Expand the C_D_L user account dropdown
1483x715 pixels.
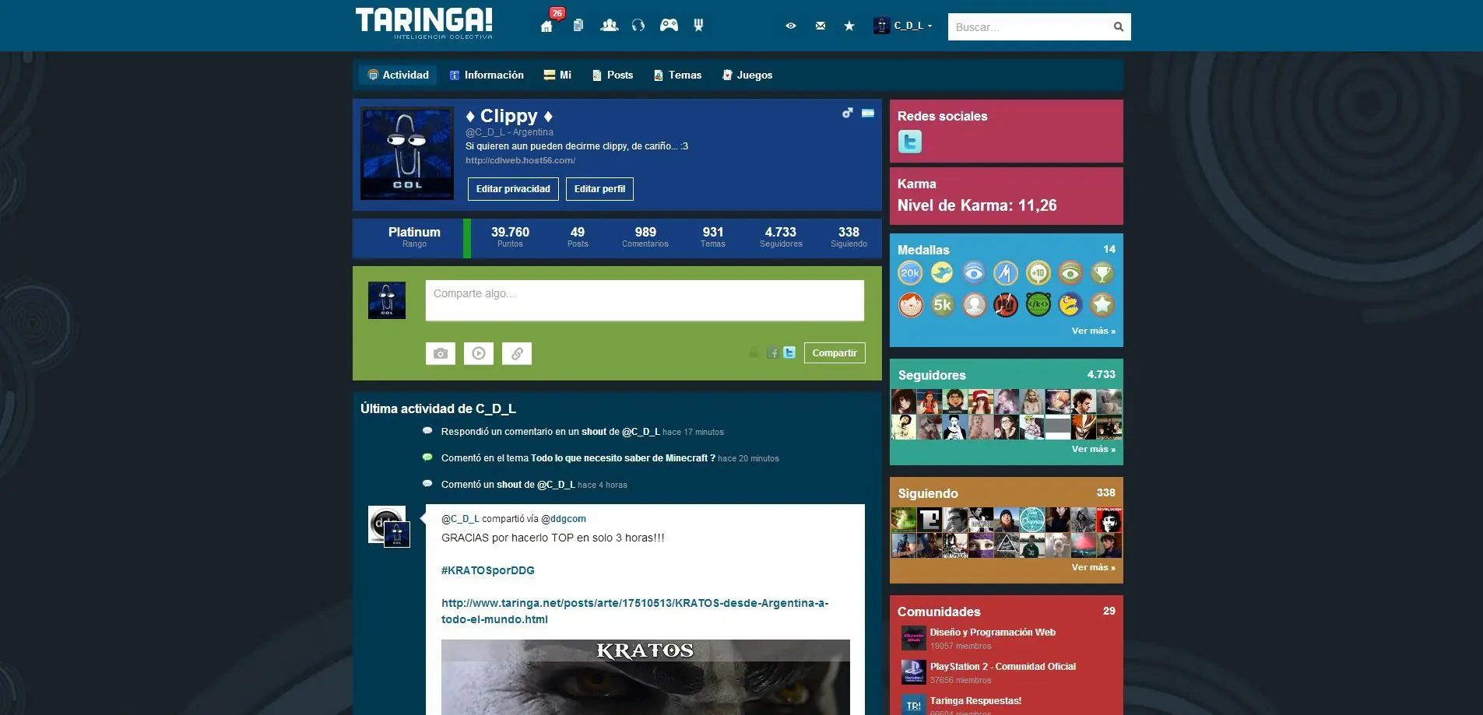pyautogui.click(x=903, y=26)
